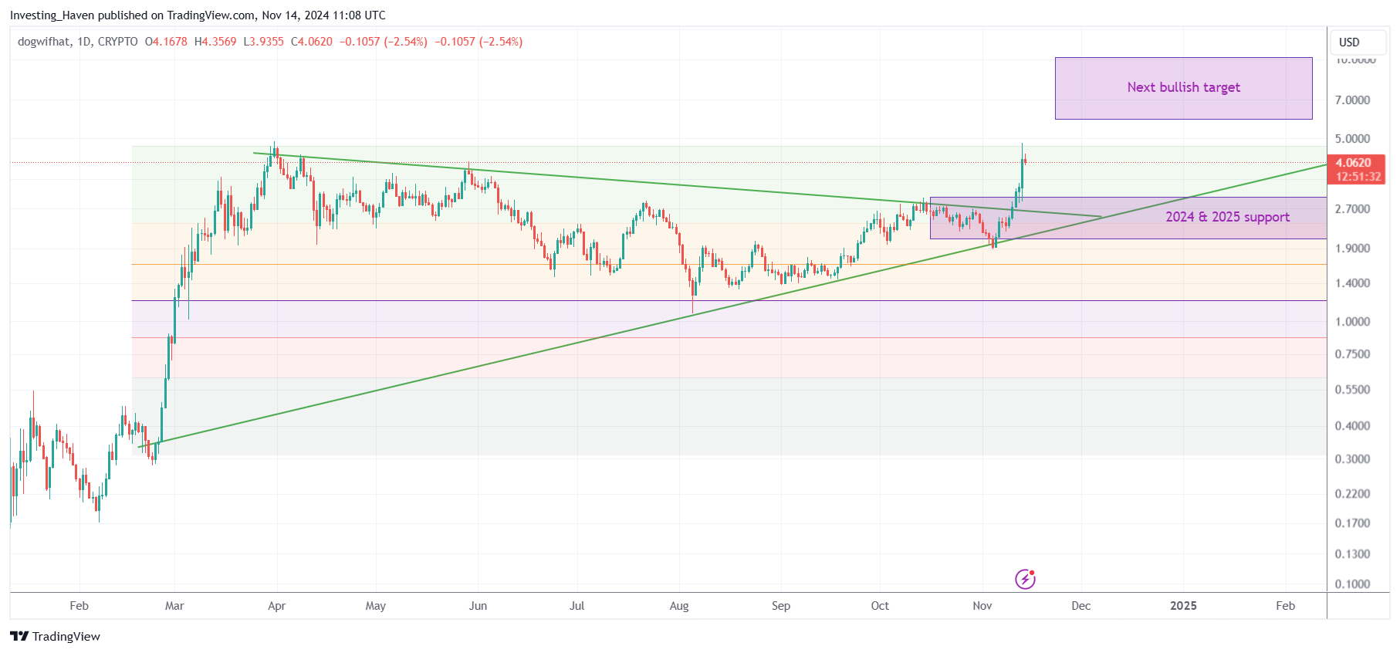Click the 0.4000 price axis label
The image size is (1400, 653).
pyautogui.click(x=1352, y=426)
